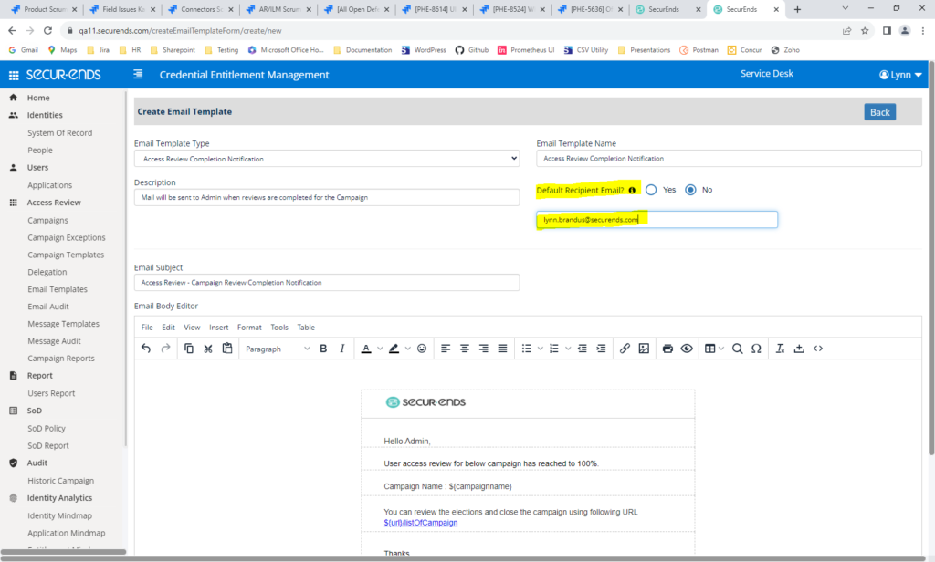935x562 pixels.
Task: Insert special character omega icon
Action: [756, 349]
